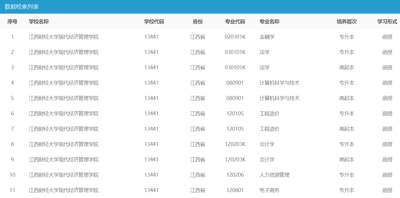400x198 pixels.
Task: Select 江西省 in row 7
Action: coord(198,129)
